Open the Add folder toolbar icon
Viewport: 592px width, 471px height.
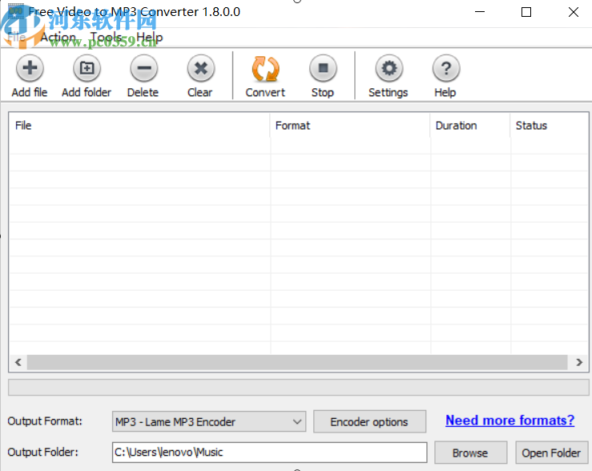click(87, 69)
